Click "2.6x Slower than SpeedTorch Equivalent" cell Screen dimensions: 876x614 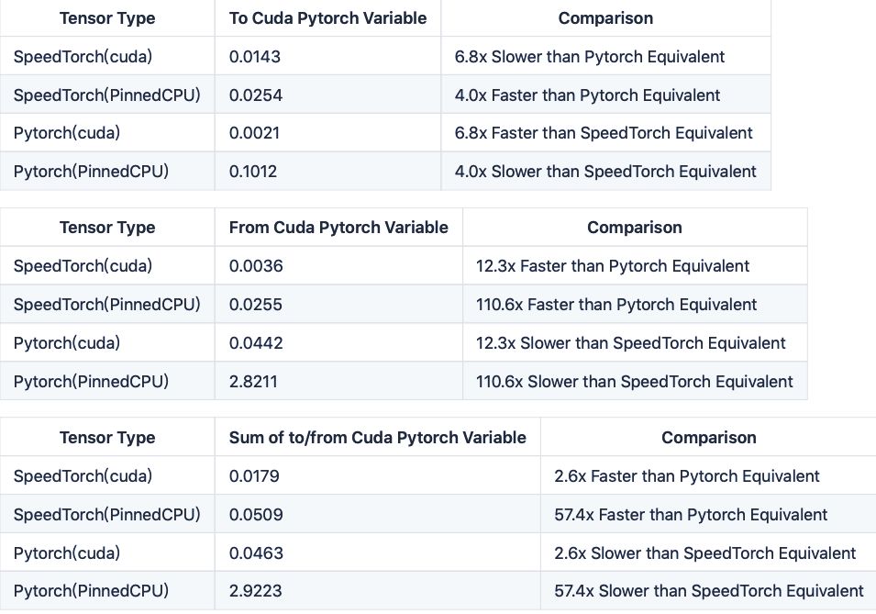click(705, 553)
